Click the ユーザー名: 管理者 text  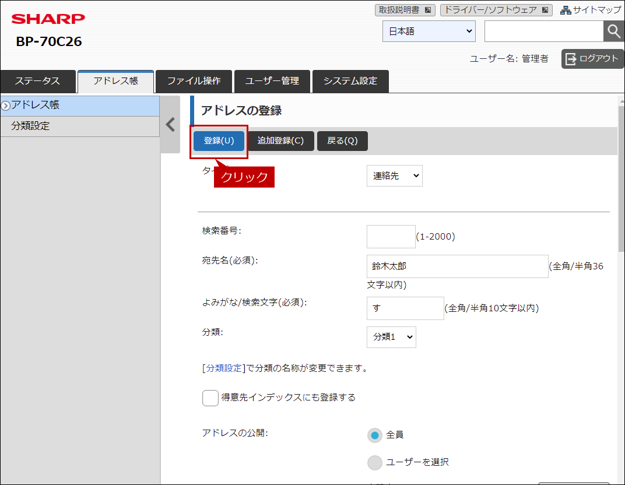click(509, 58)
